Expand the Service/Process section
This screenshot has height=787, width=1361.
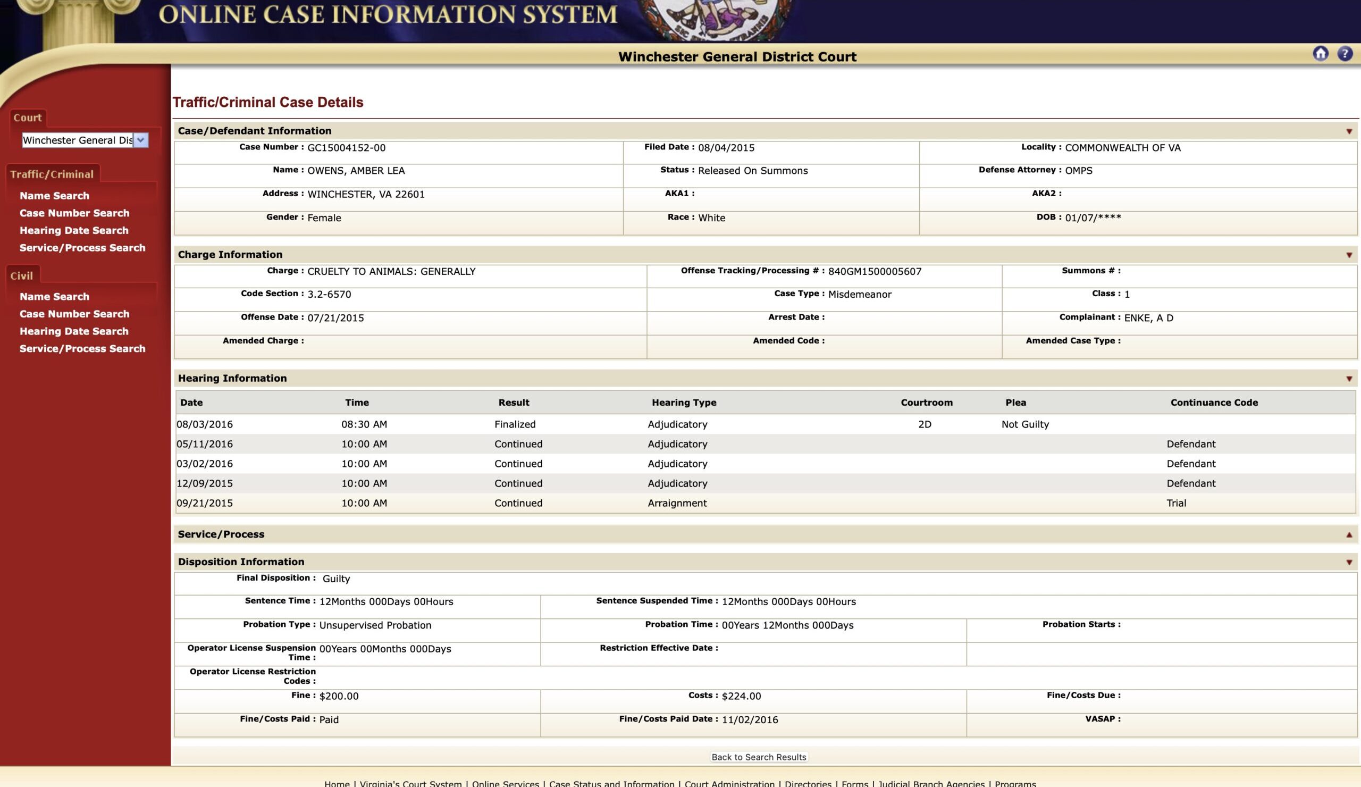[1349, 535]
